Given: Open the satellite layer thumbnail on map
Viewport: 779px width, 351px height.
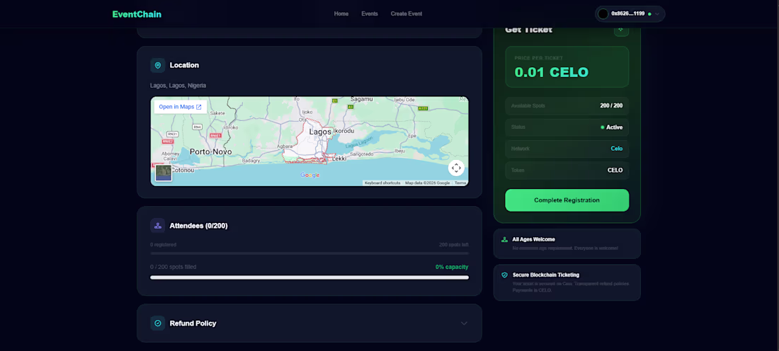Looking at the screenshot, I should coord(164,173).
